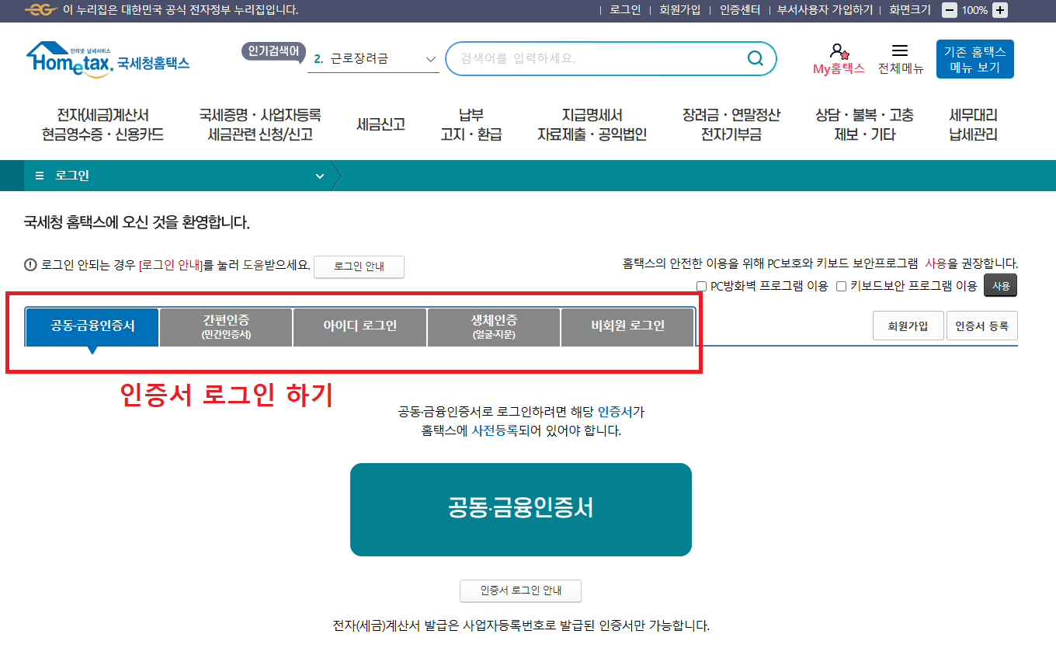
Task: Enable PC방화벽 프로그램 이용 checkbox
Action: 701,286
